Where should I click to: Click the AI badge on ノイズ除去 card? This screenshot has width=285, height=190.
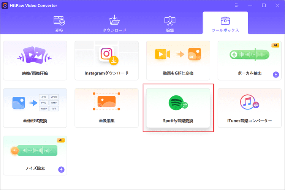pos(61,140)
